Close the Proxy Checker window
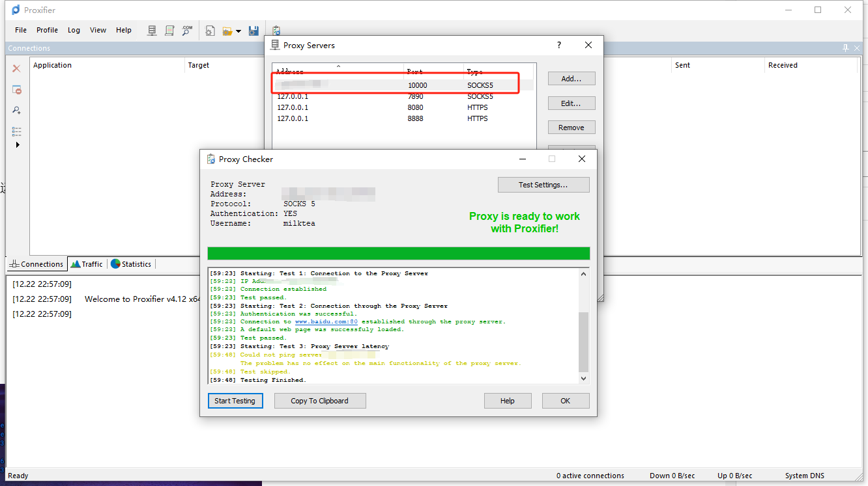The height and width of the screenshot is (486, 868). (x=582, y=159)
